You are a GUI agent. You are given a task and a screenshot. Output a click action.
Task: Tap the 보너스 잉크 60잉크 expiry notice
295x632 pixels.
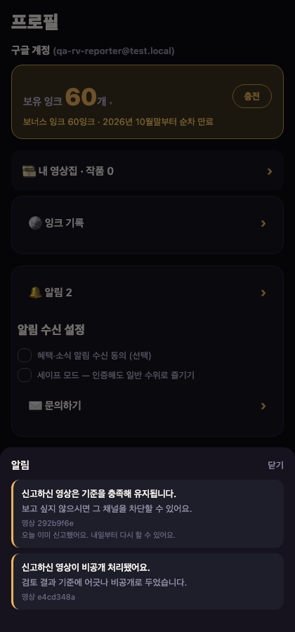(118, 121)
